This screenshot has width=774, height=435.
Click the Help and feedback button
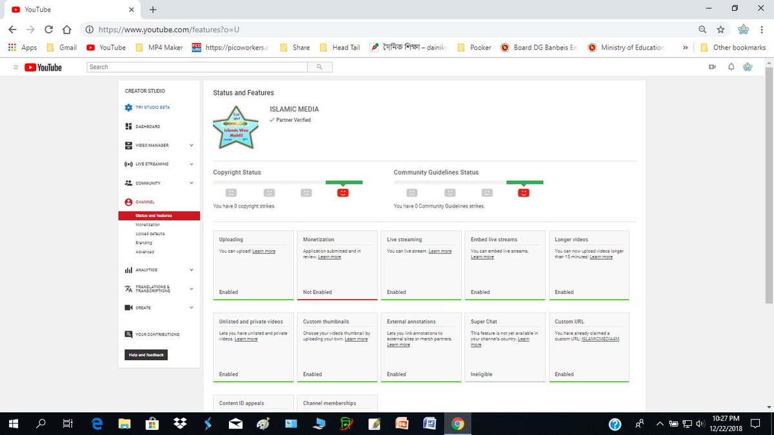click(x=146, y=355)
